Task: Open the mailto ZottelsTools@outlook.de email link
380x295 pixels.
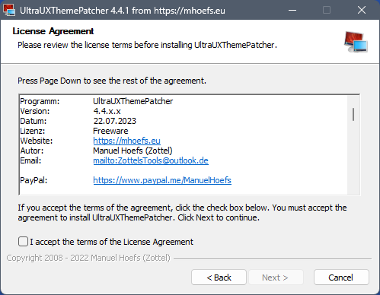Action: coord(151,160)
